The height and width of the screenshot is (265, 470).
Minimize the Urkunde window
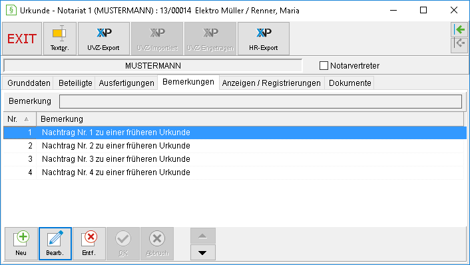point(393,10)
